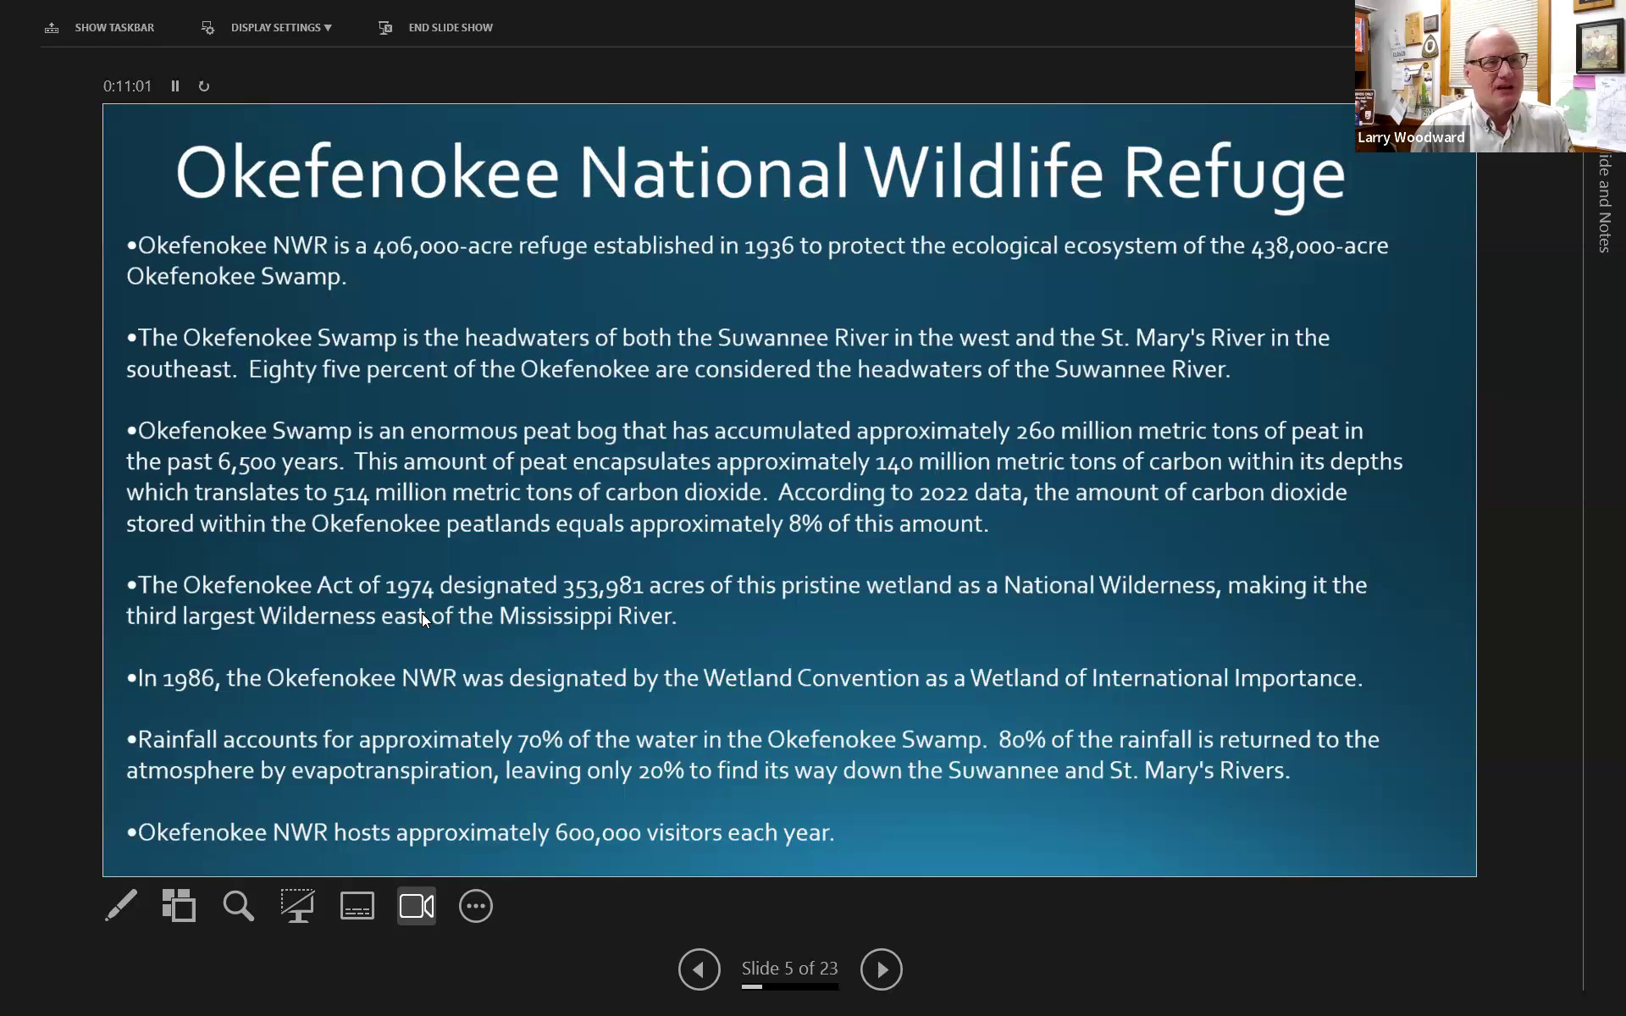Expand the Next Slide and Notes panel
Image resolution: width=1626 pixels, height=1016 pixels.
(x=1604, y=203)
